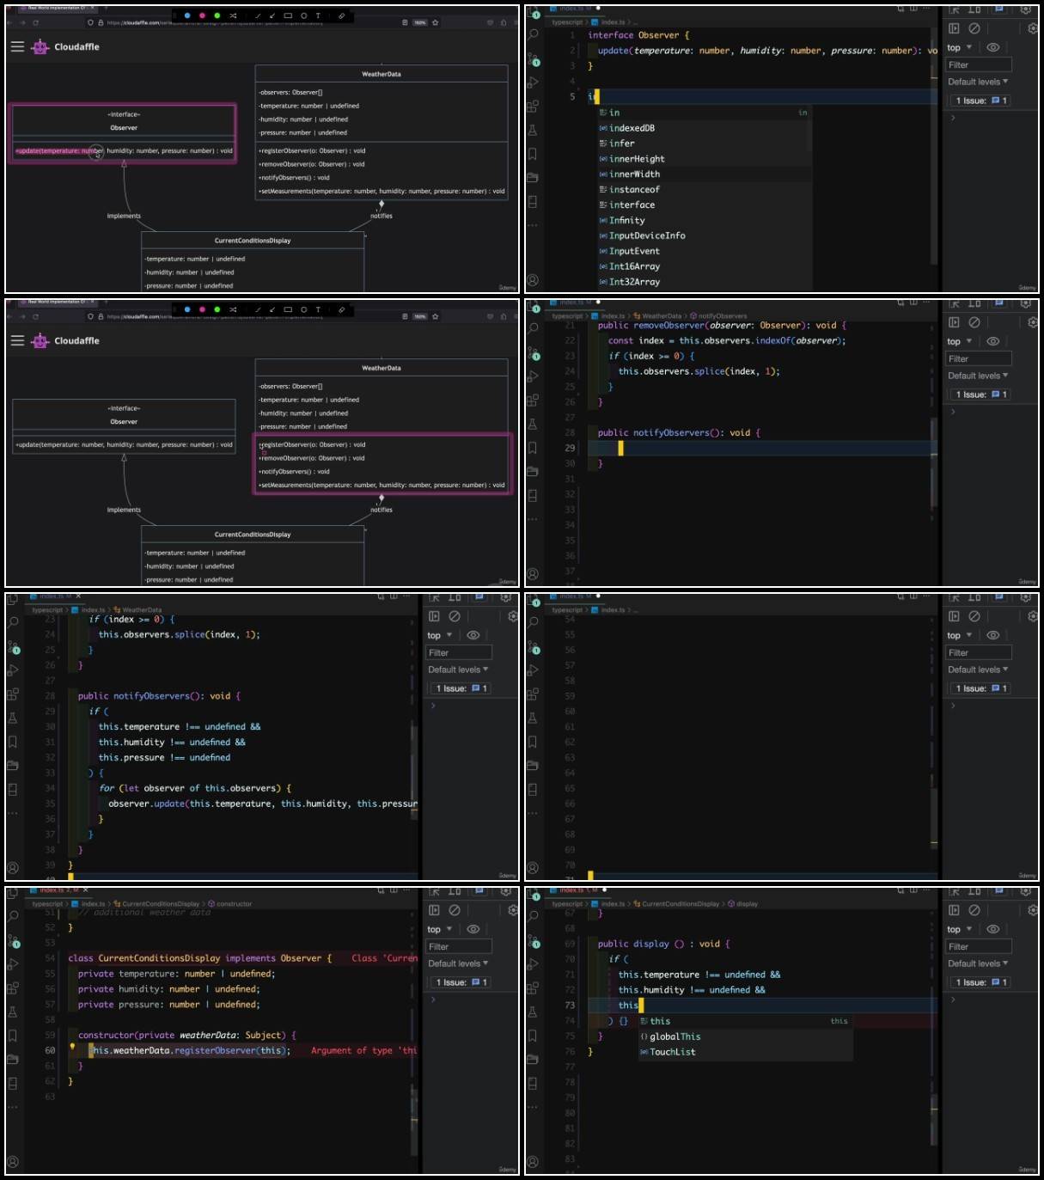Viewport: 1044px width, 1180px height.
Task: Select Infinity in the autocomplete list
Action: pyautogui.click(x=705, y=221)
